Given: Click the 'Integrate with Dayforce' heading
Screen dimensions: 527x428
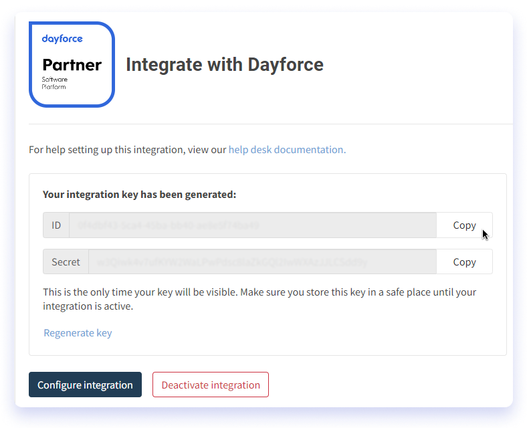Looking at the screenshot, I should click(x=225, y=64).
